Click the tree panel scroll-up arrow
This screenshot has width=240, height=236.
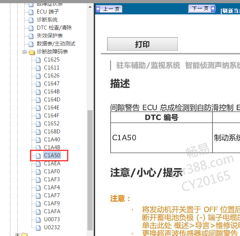click(x=90, y=7)
